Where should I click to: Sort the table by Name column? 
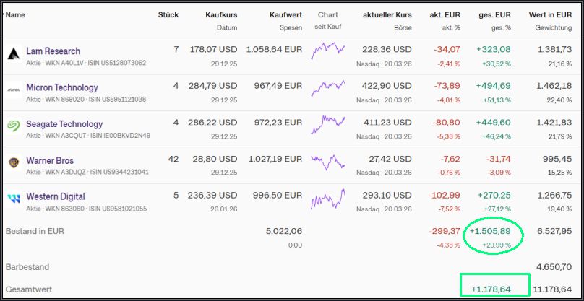pyautogui.click(x=15, y=14)
